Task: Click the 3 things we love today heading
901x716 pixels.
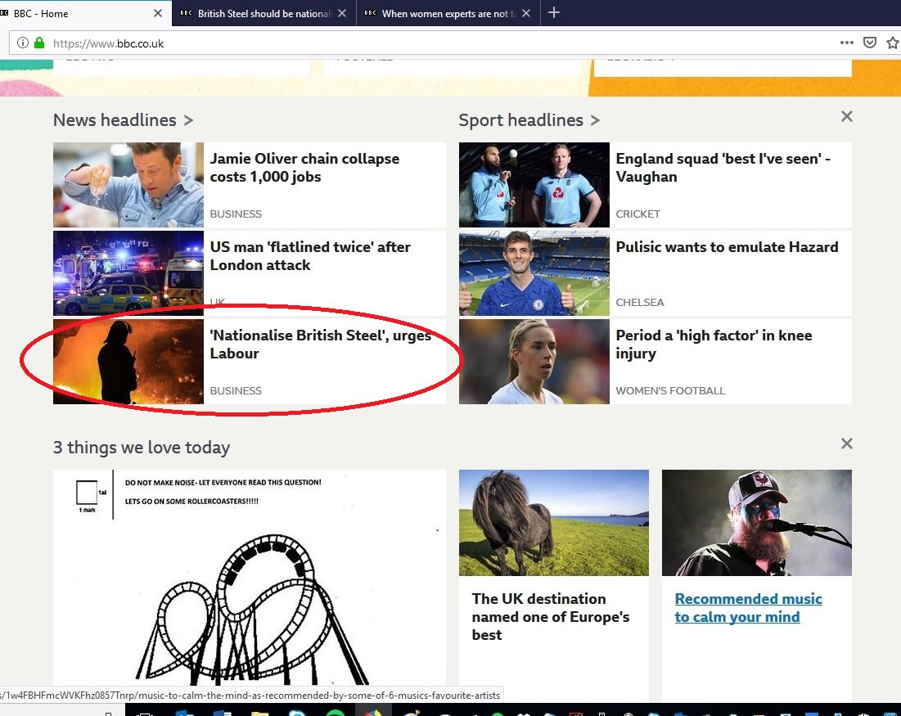Action: 142,447
